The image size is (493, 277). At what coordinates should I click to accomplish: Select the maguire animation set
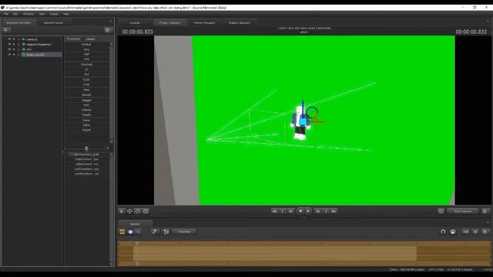[x=39, y=45]
